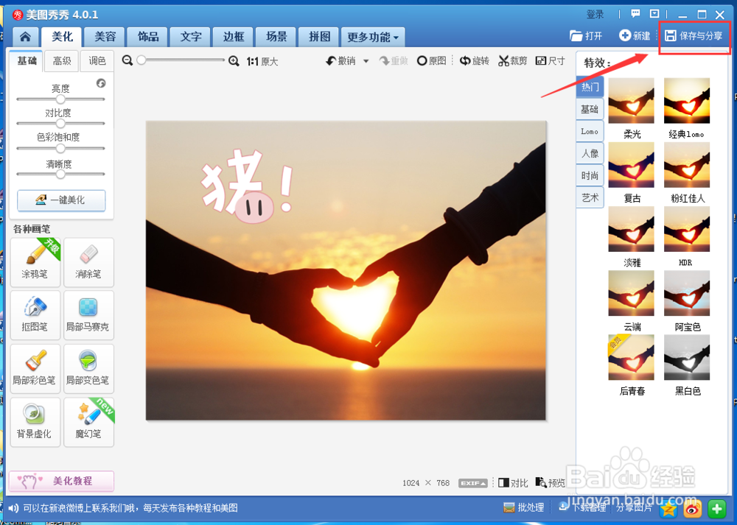
Task: Select the 局部马赛克 mosaic tool
Action: [88, 315]
